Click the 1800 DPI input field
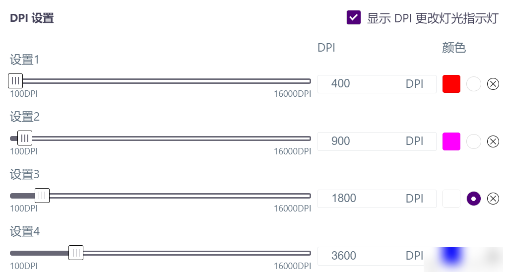 pos(377,199)
